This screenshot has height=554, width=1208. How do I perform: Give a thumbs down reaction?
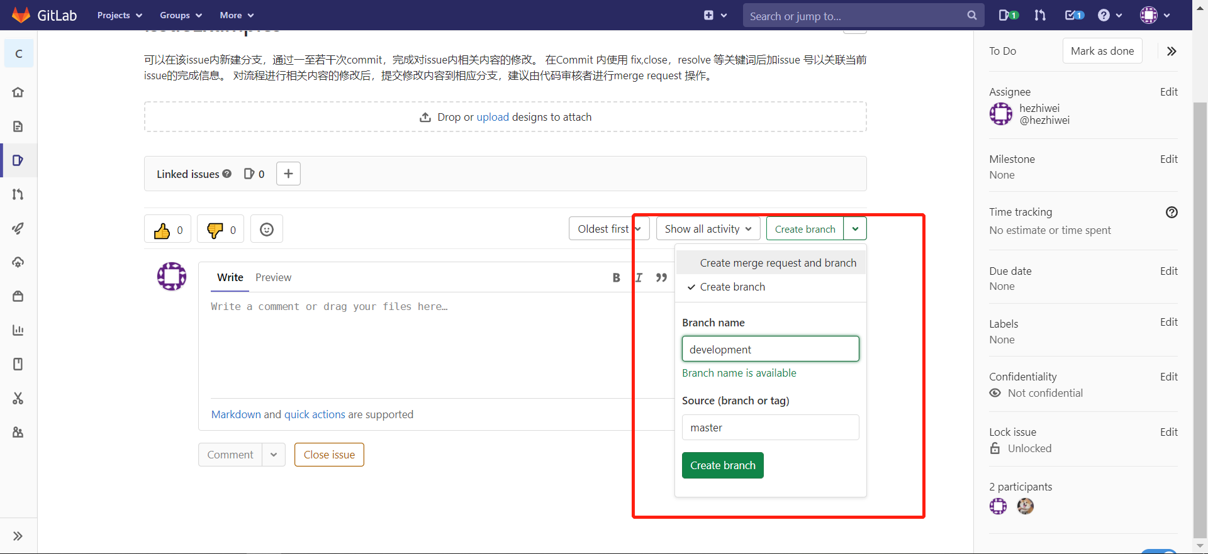point(221,230)
